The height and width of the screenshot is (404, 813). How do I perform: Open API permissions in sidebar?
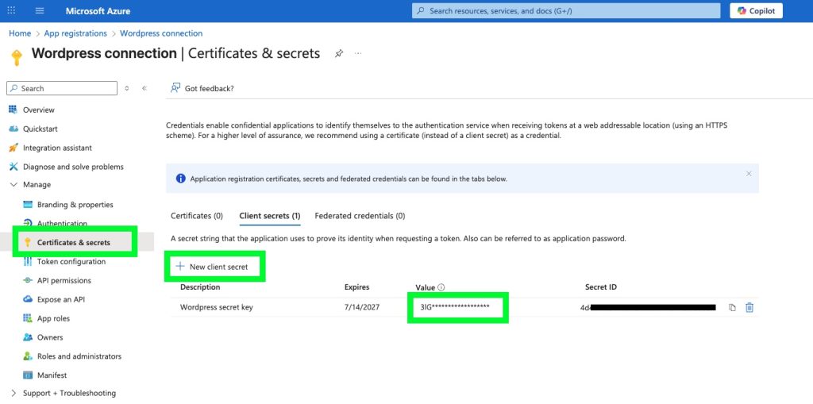(x=64, y=281)
